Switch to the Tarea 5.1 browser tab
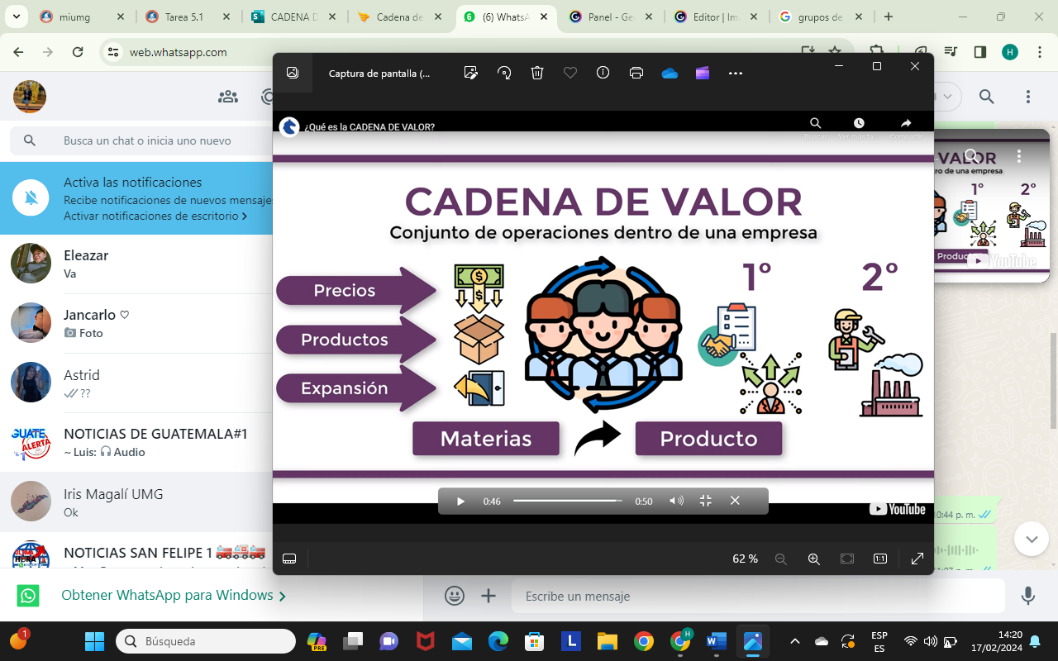The width and height of the screenshot is (1058, 661). pyautogui.click(x=186, y=15)
